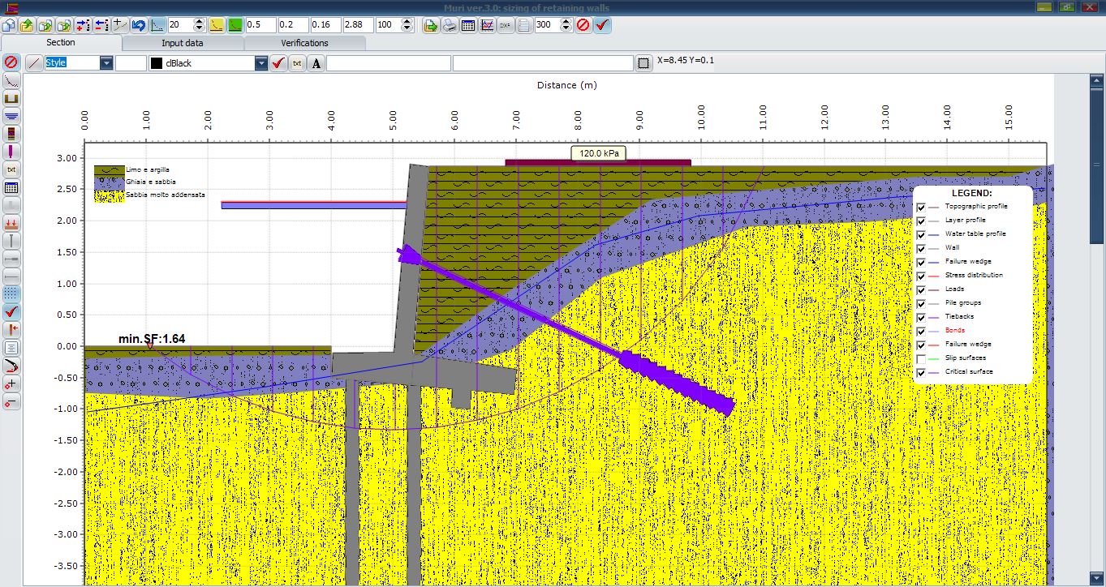Click the 'txt' icon in left sidebar
Screen dimensions: 1106x587
pos(11,169)
